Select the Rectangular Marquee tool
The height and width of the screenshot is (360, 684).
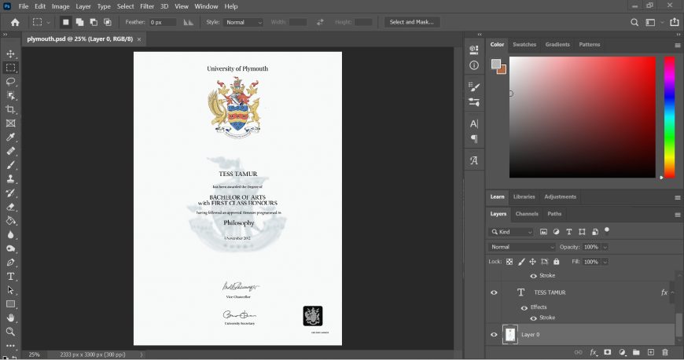(10, 68)
